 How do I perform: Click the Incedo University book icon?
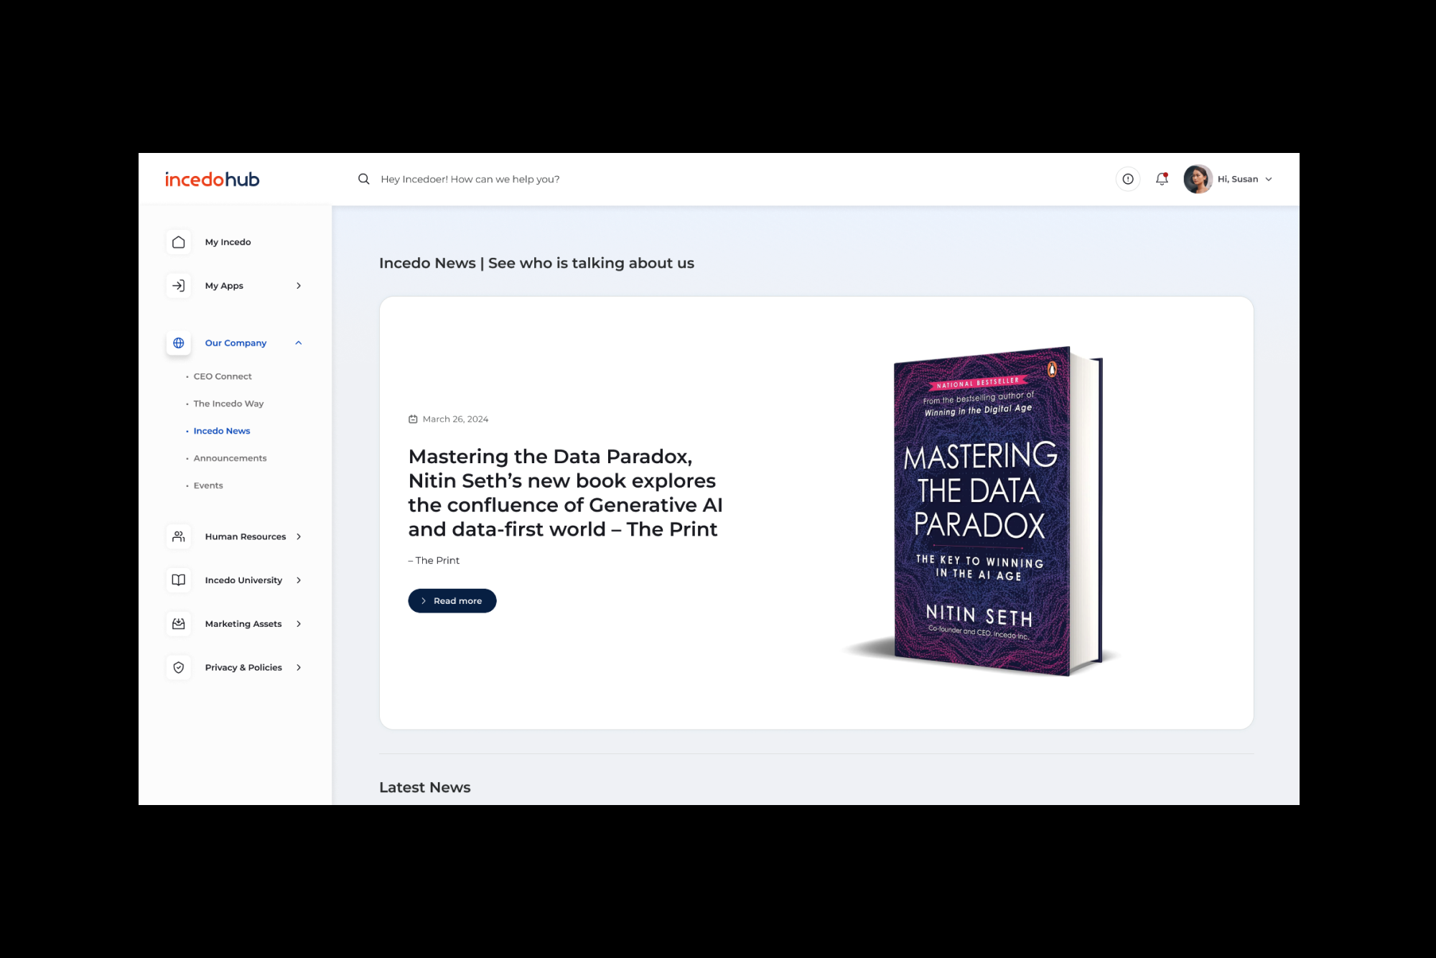pos(179,580)
